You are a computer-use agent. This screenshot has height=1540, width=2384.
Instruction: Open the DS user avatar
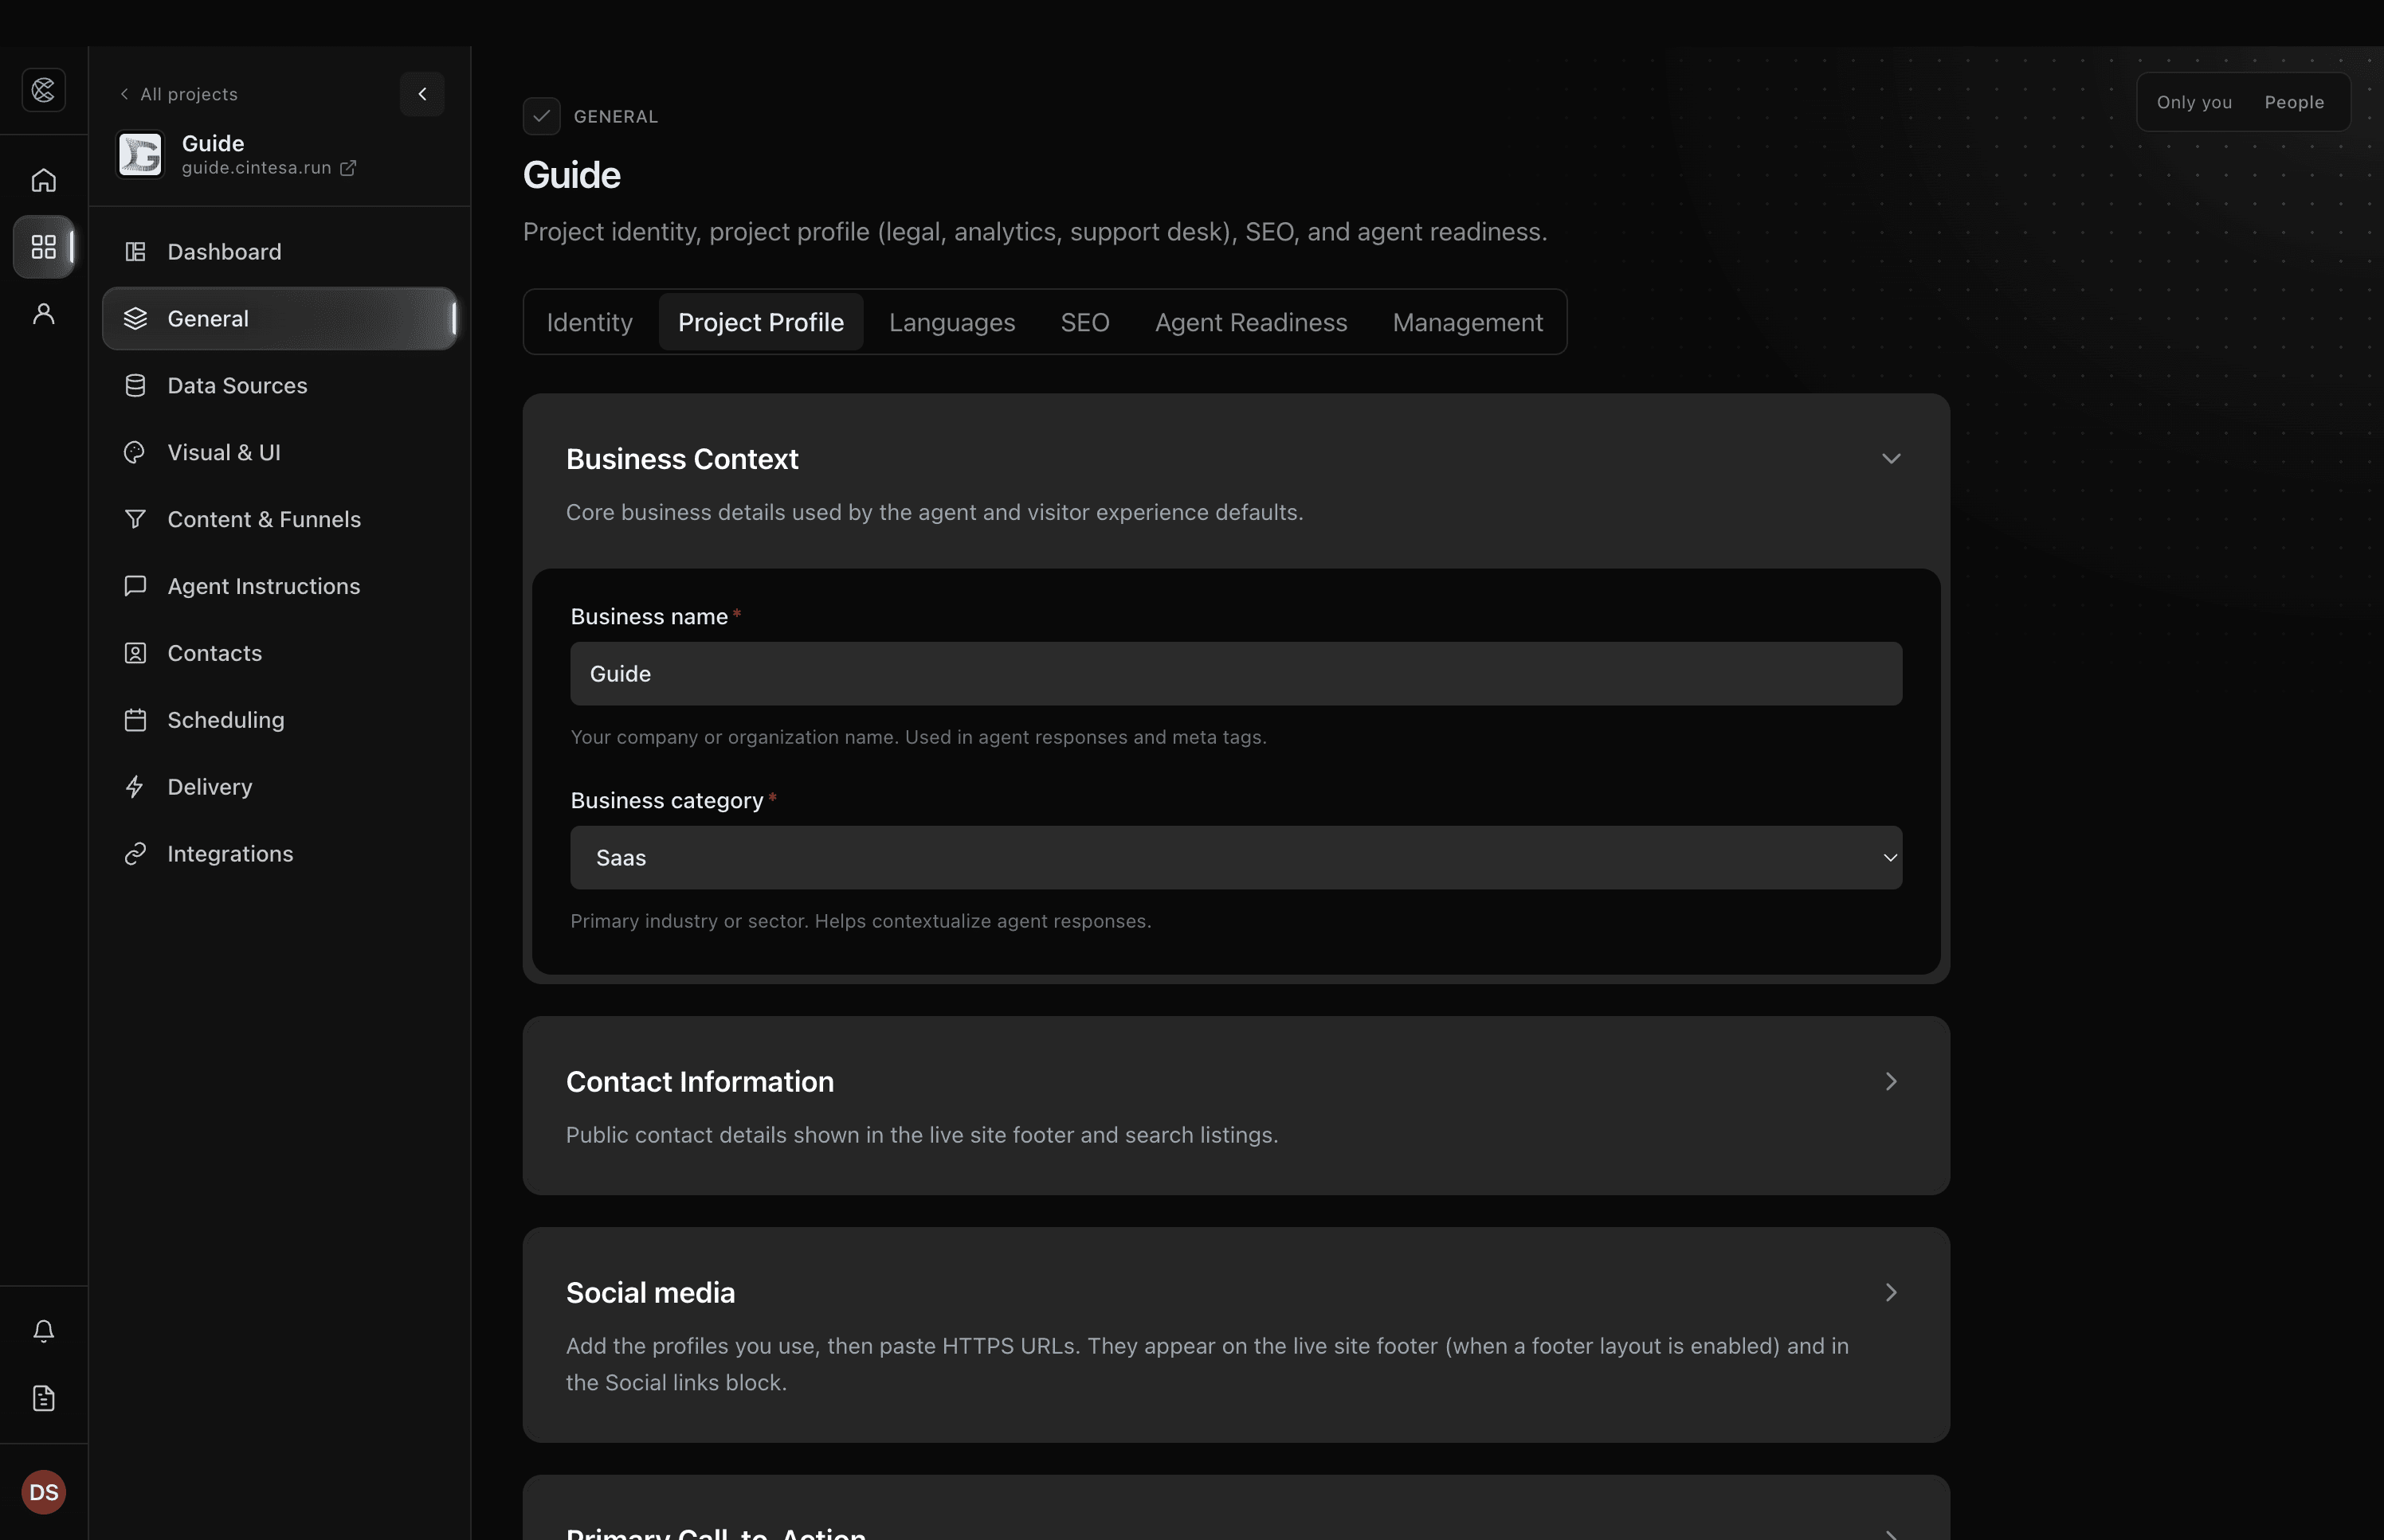(x=43, y=1492)
